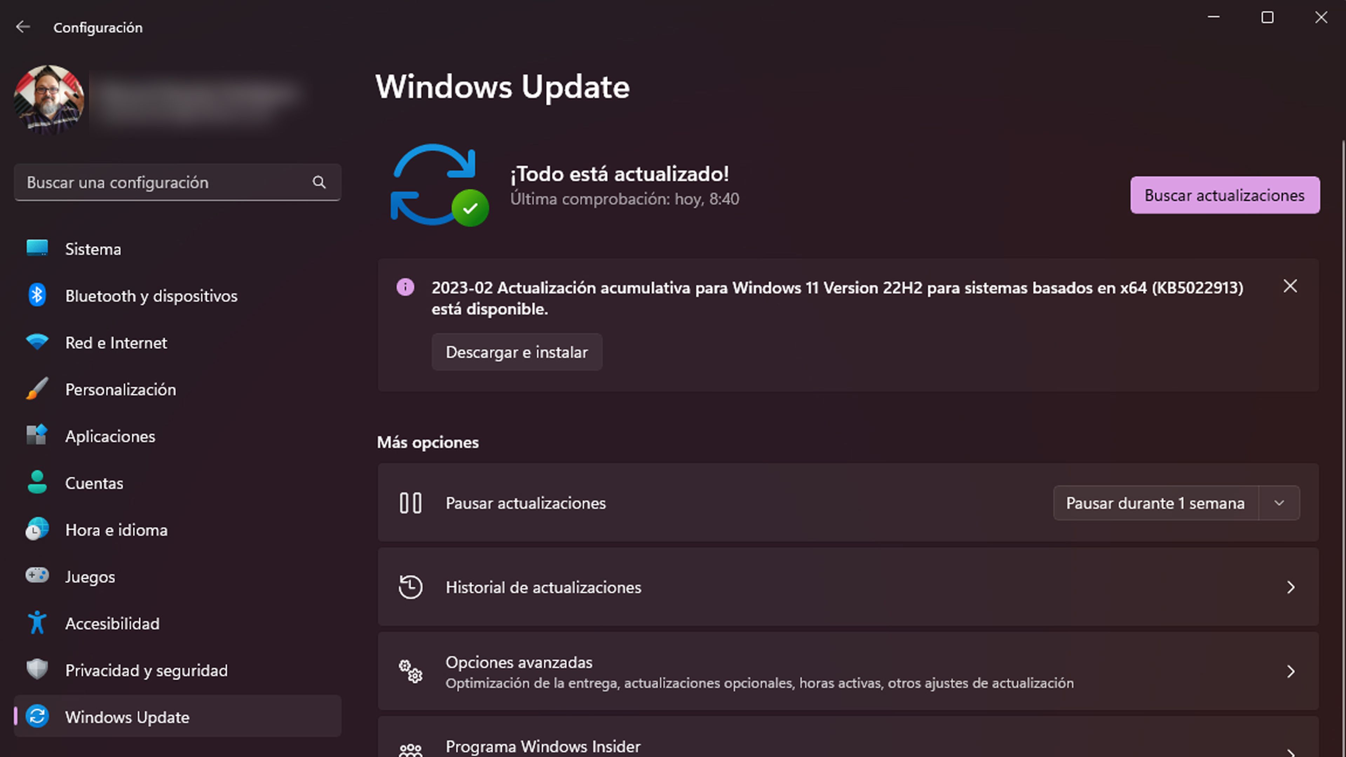Open Bluetooth y dispositivos settings
1346x757 pixels.
(x=178, y=296)
